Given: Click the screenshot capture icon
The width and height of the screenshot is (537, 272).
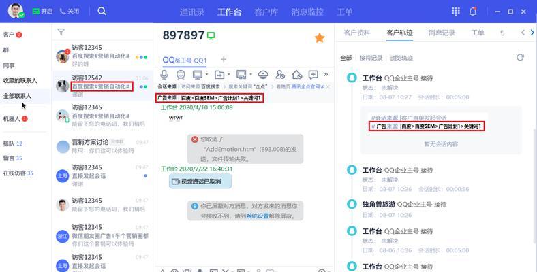Looking at the screenshot, I should (x=241, y=75).
